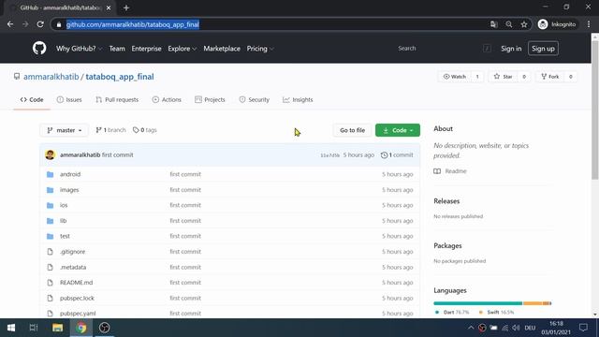Image resolution: width=599 pixels, height=337 pixels.
Task: Click the .gitignore file icon
Action: (50, 252)
